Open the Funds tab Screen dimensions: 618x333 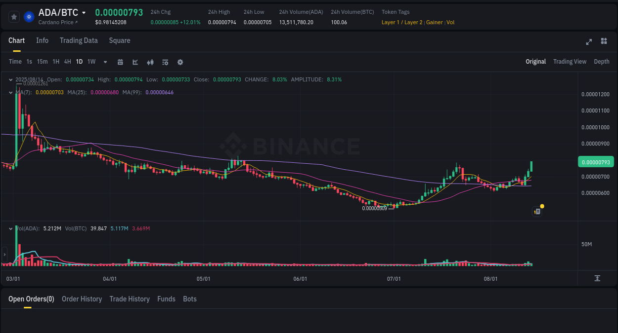166,299
